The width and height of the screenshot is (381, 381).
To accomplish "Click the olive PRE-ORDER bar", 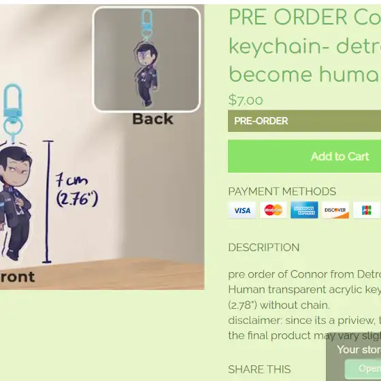I will tap(305, 121).
